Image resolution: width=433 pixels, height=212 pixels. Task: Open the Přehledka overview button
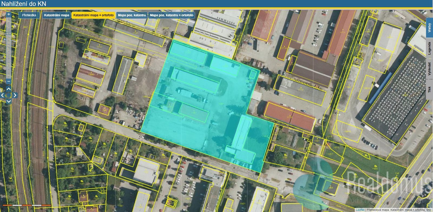(x=29, y=15)
